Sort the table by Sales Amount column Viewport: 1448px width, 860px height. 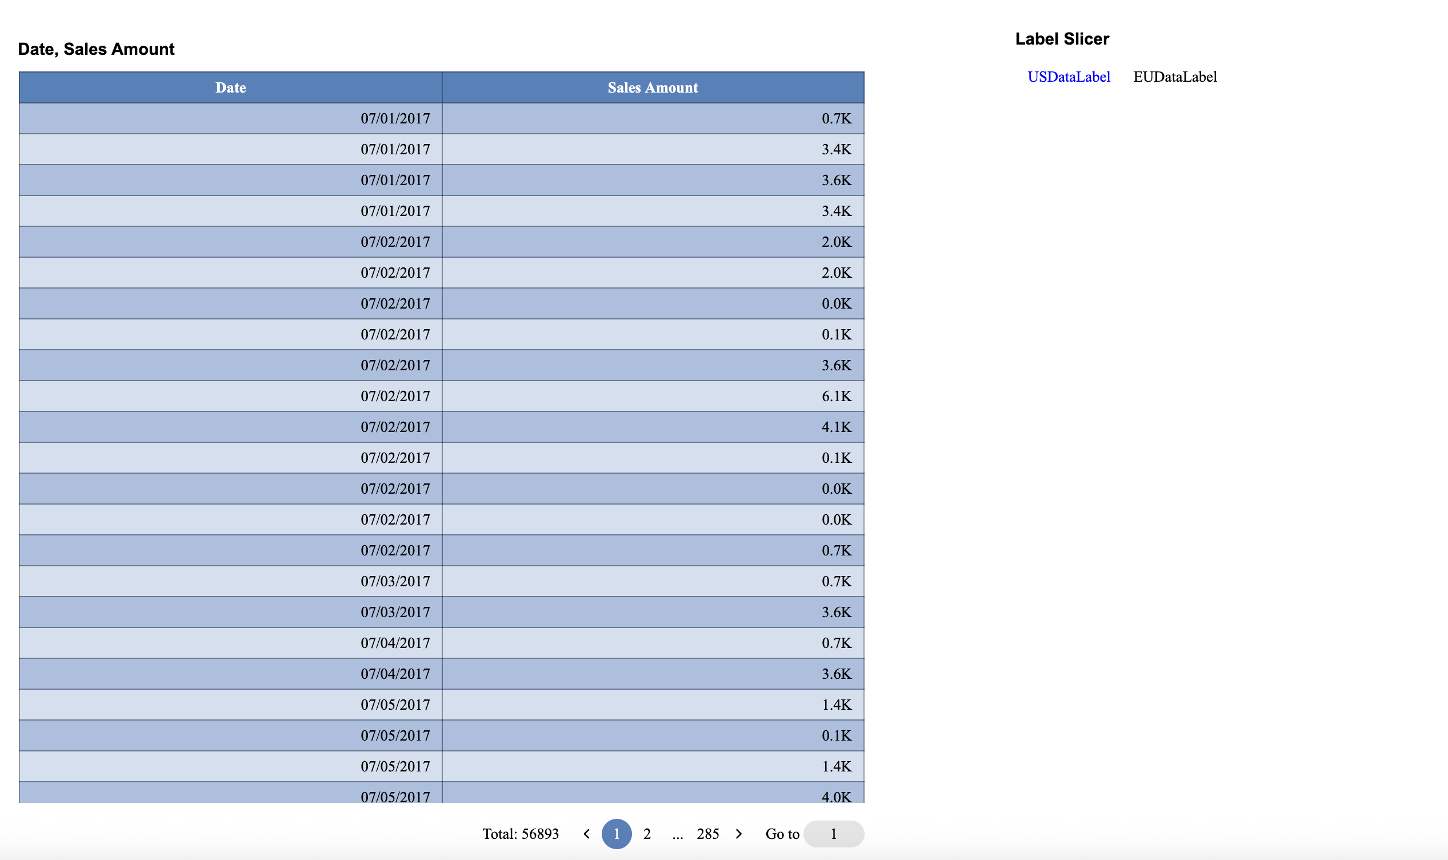pyautogui.click(x=652, y=87)
